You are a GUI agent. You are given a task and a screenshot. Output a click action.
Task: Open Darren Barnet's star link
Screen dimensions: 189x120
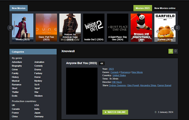164,86
